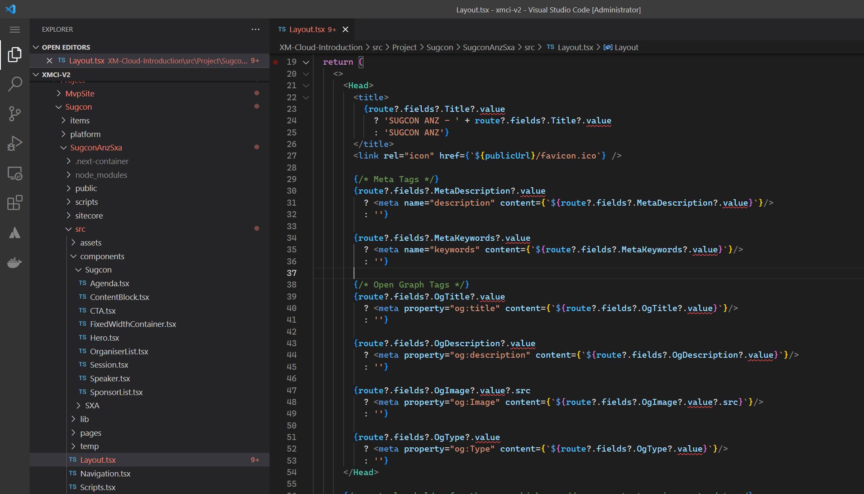Fold the title block at line 22

click(x=306, y=97)
